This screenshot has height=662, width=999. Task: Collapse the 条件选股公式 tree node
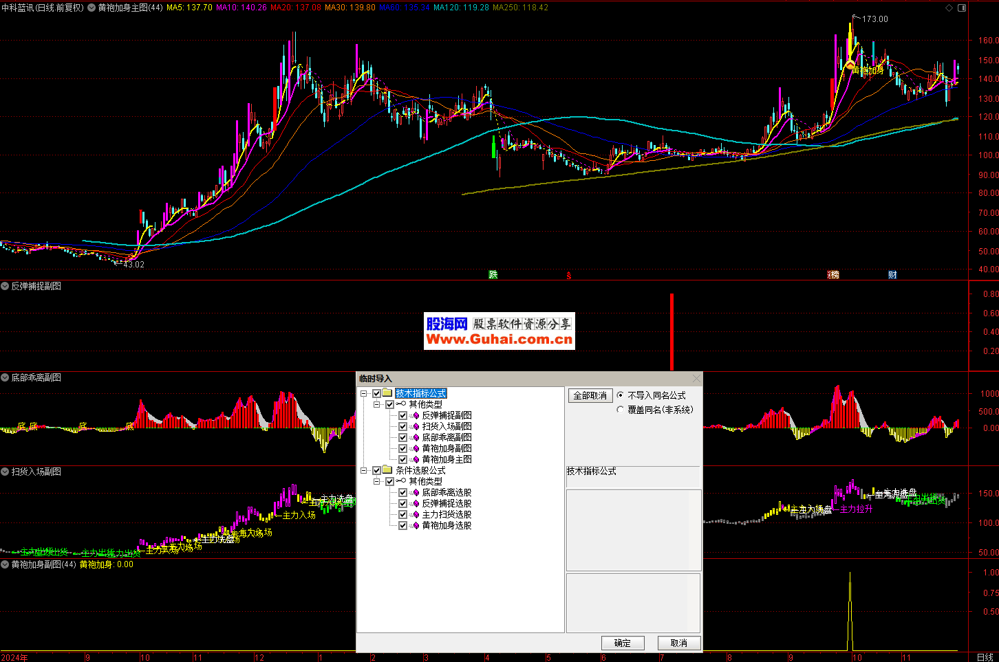click(364, 471)
